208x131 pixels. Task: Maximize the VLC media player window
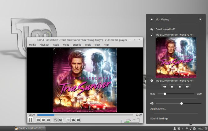tap(135, 40)
